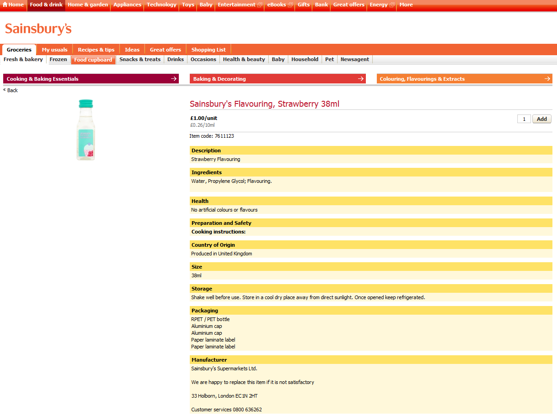Viewport: 557px width, 415px height.
Task: Go to Fresh & bakery category
Action: (x=23, y=59)
